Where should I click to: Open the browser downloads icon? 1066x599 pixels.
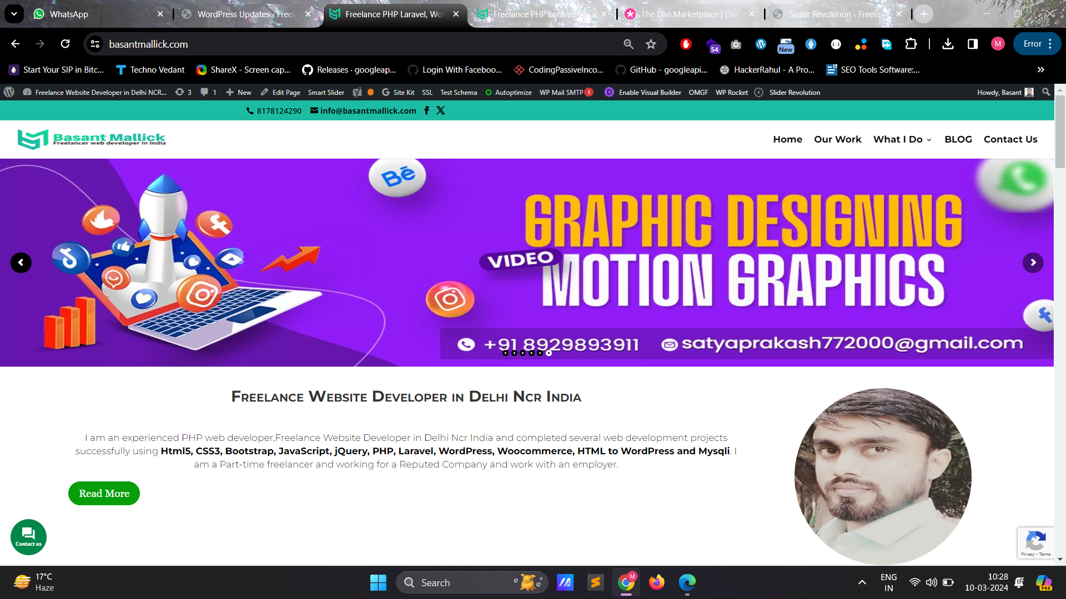coord(948,44)
